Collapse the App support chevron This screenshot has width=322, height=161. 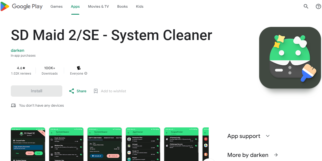pos(267,136)
